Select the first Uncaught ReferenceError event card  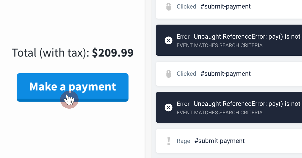pos(226,40)
